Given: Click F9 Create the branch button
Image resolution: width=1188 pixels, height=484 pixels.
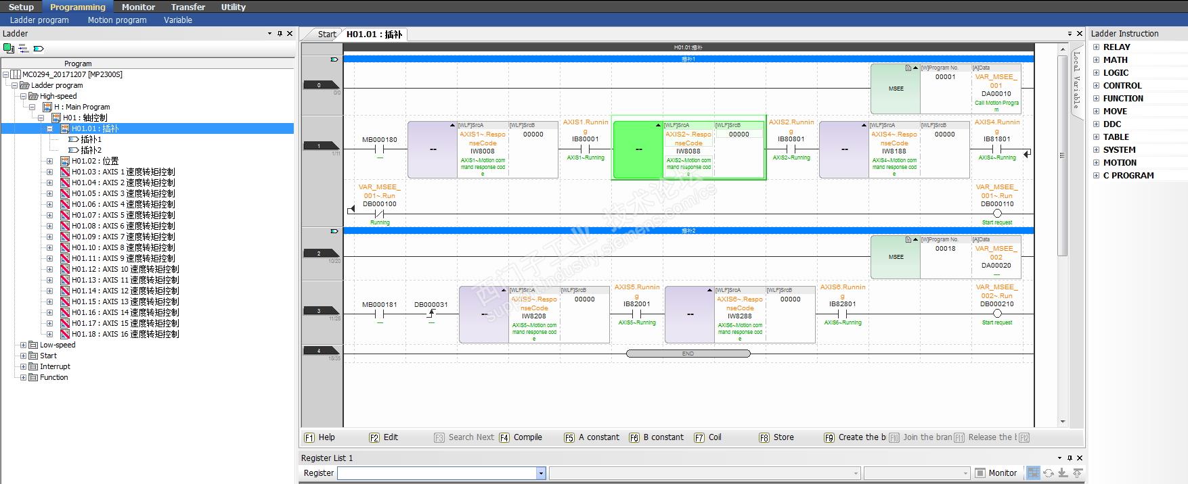Looking at the screenshot, I should point(855,437).
